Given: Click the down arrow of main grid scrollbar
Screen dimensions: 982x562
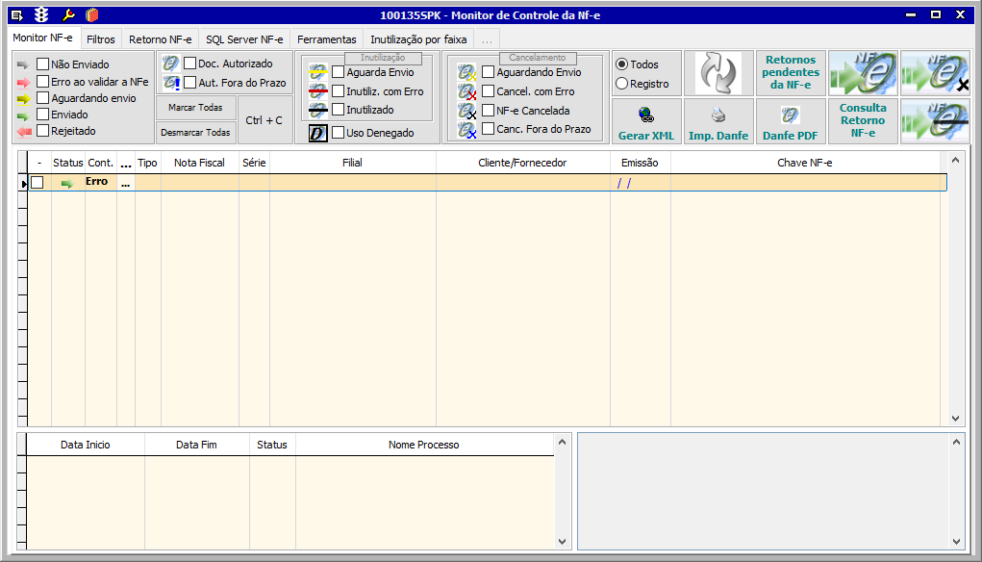Looking at the screenshot, I should tap(955, 419).
